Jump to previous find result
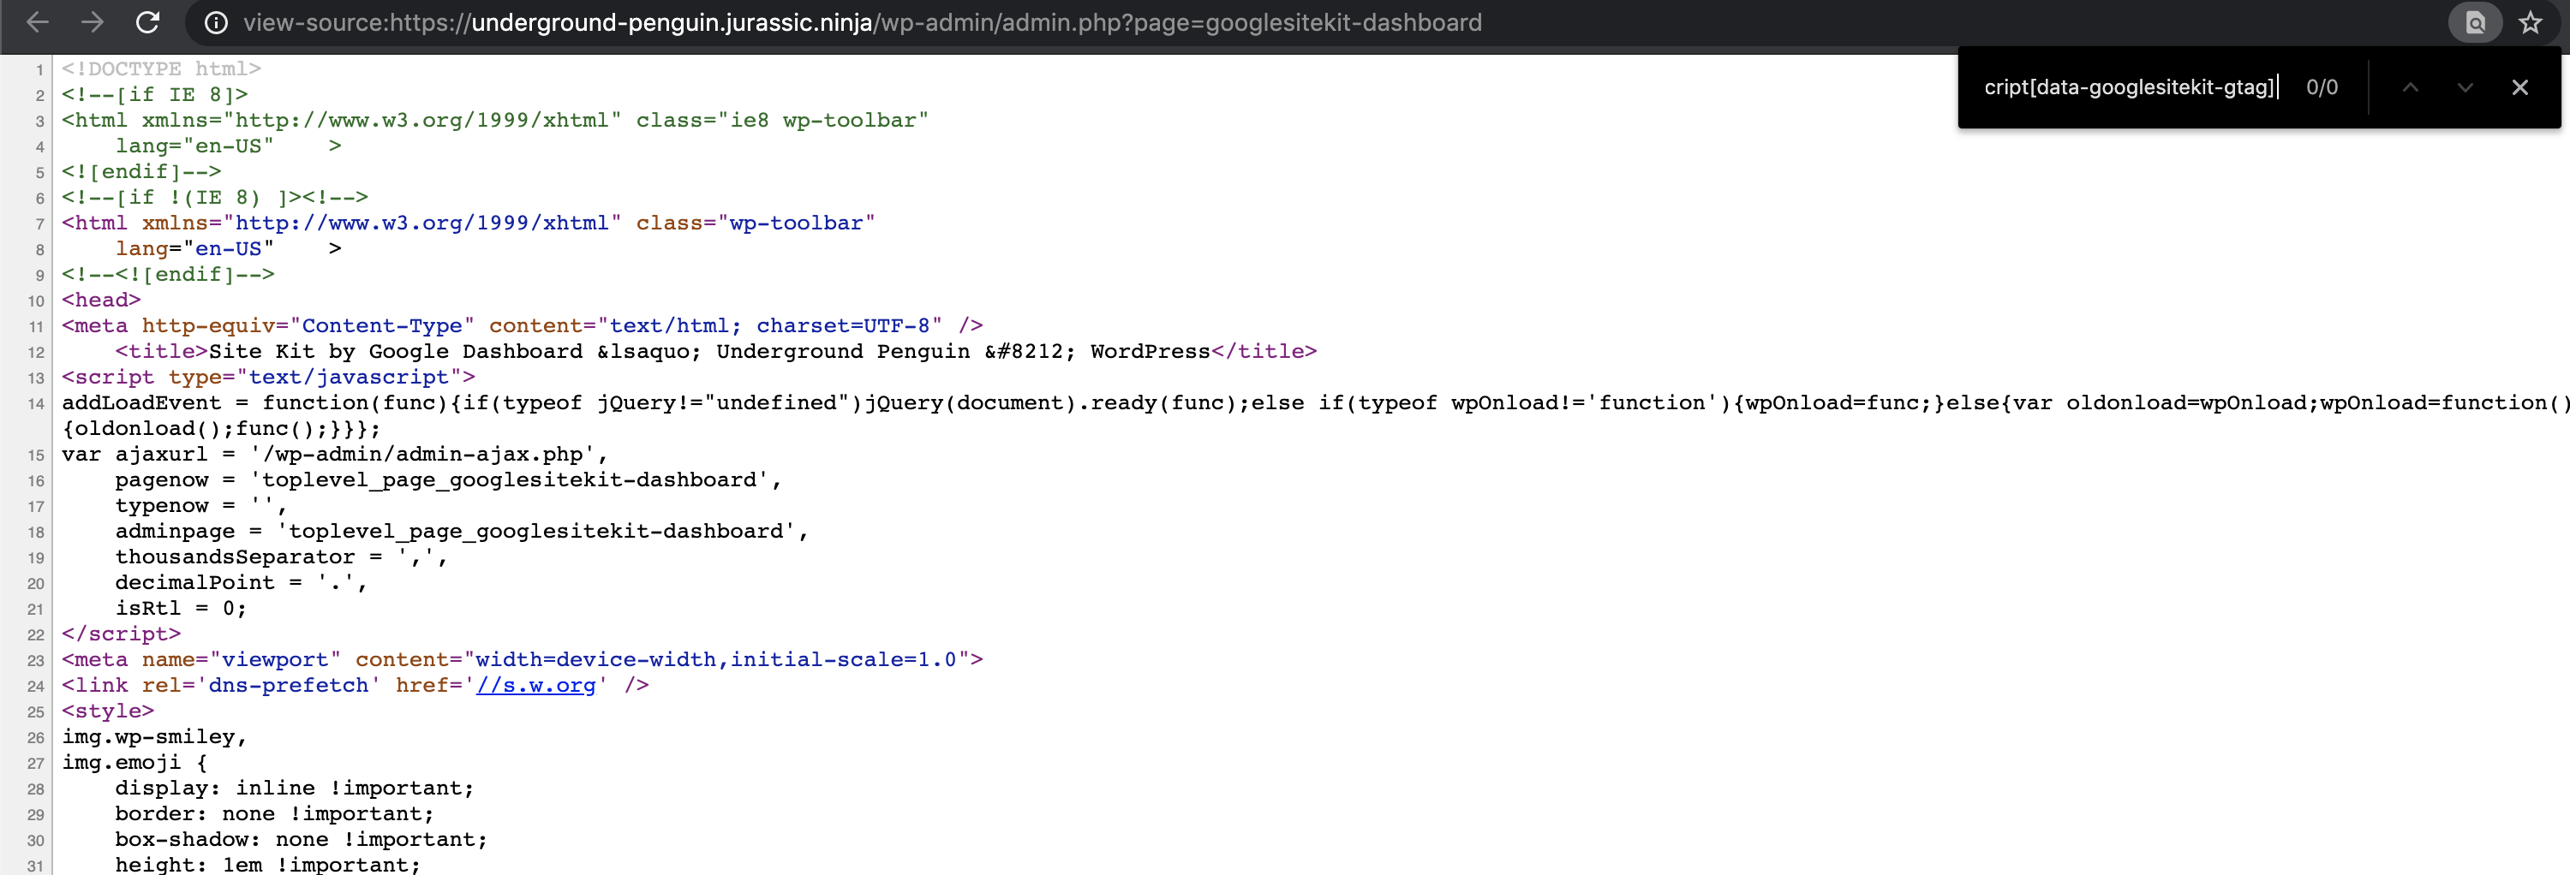2570x875 pixels. click(2411, 87)
